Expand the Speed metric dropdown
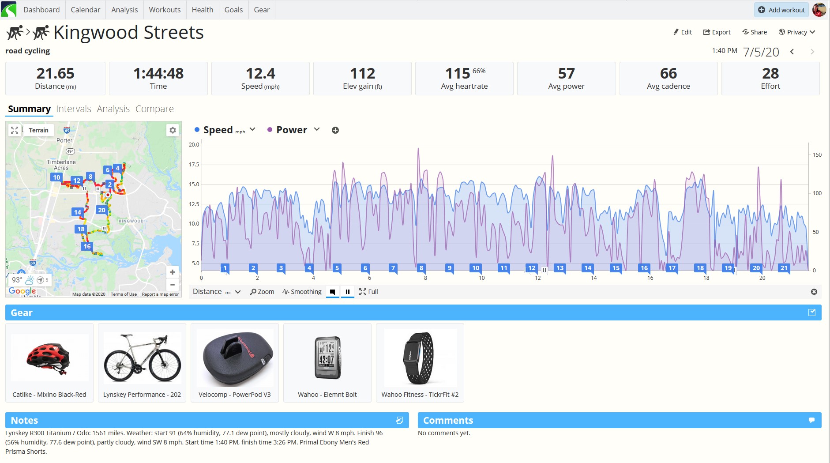 coord(252,129)
